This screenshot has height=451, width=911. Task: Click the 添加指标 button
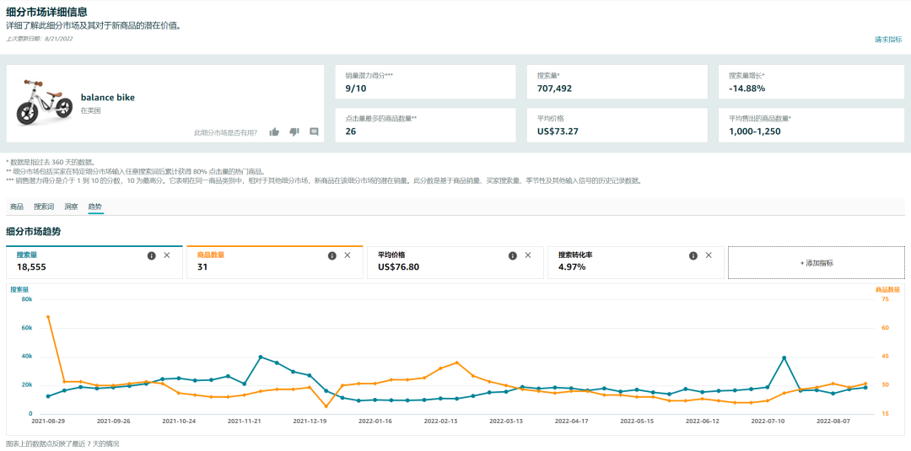click(816, 263)
